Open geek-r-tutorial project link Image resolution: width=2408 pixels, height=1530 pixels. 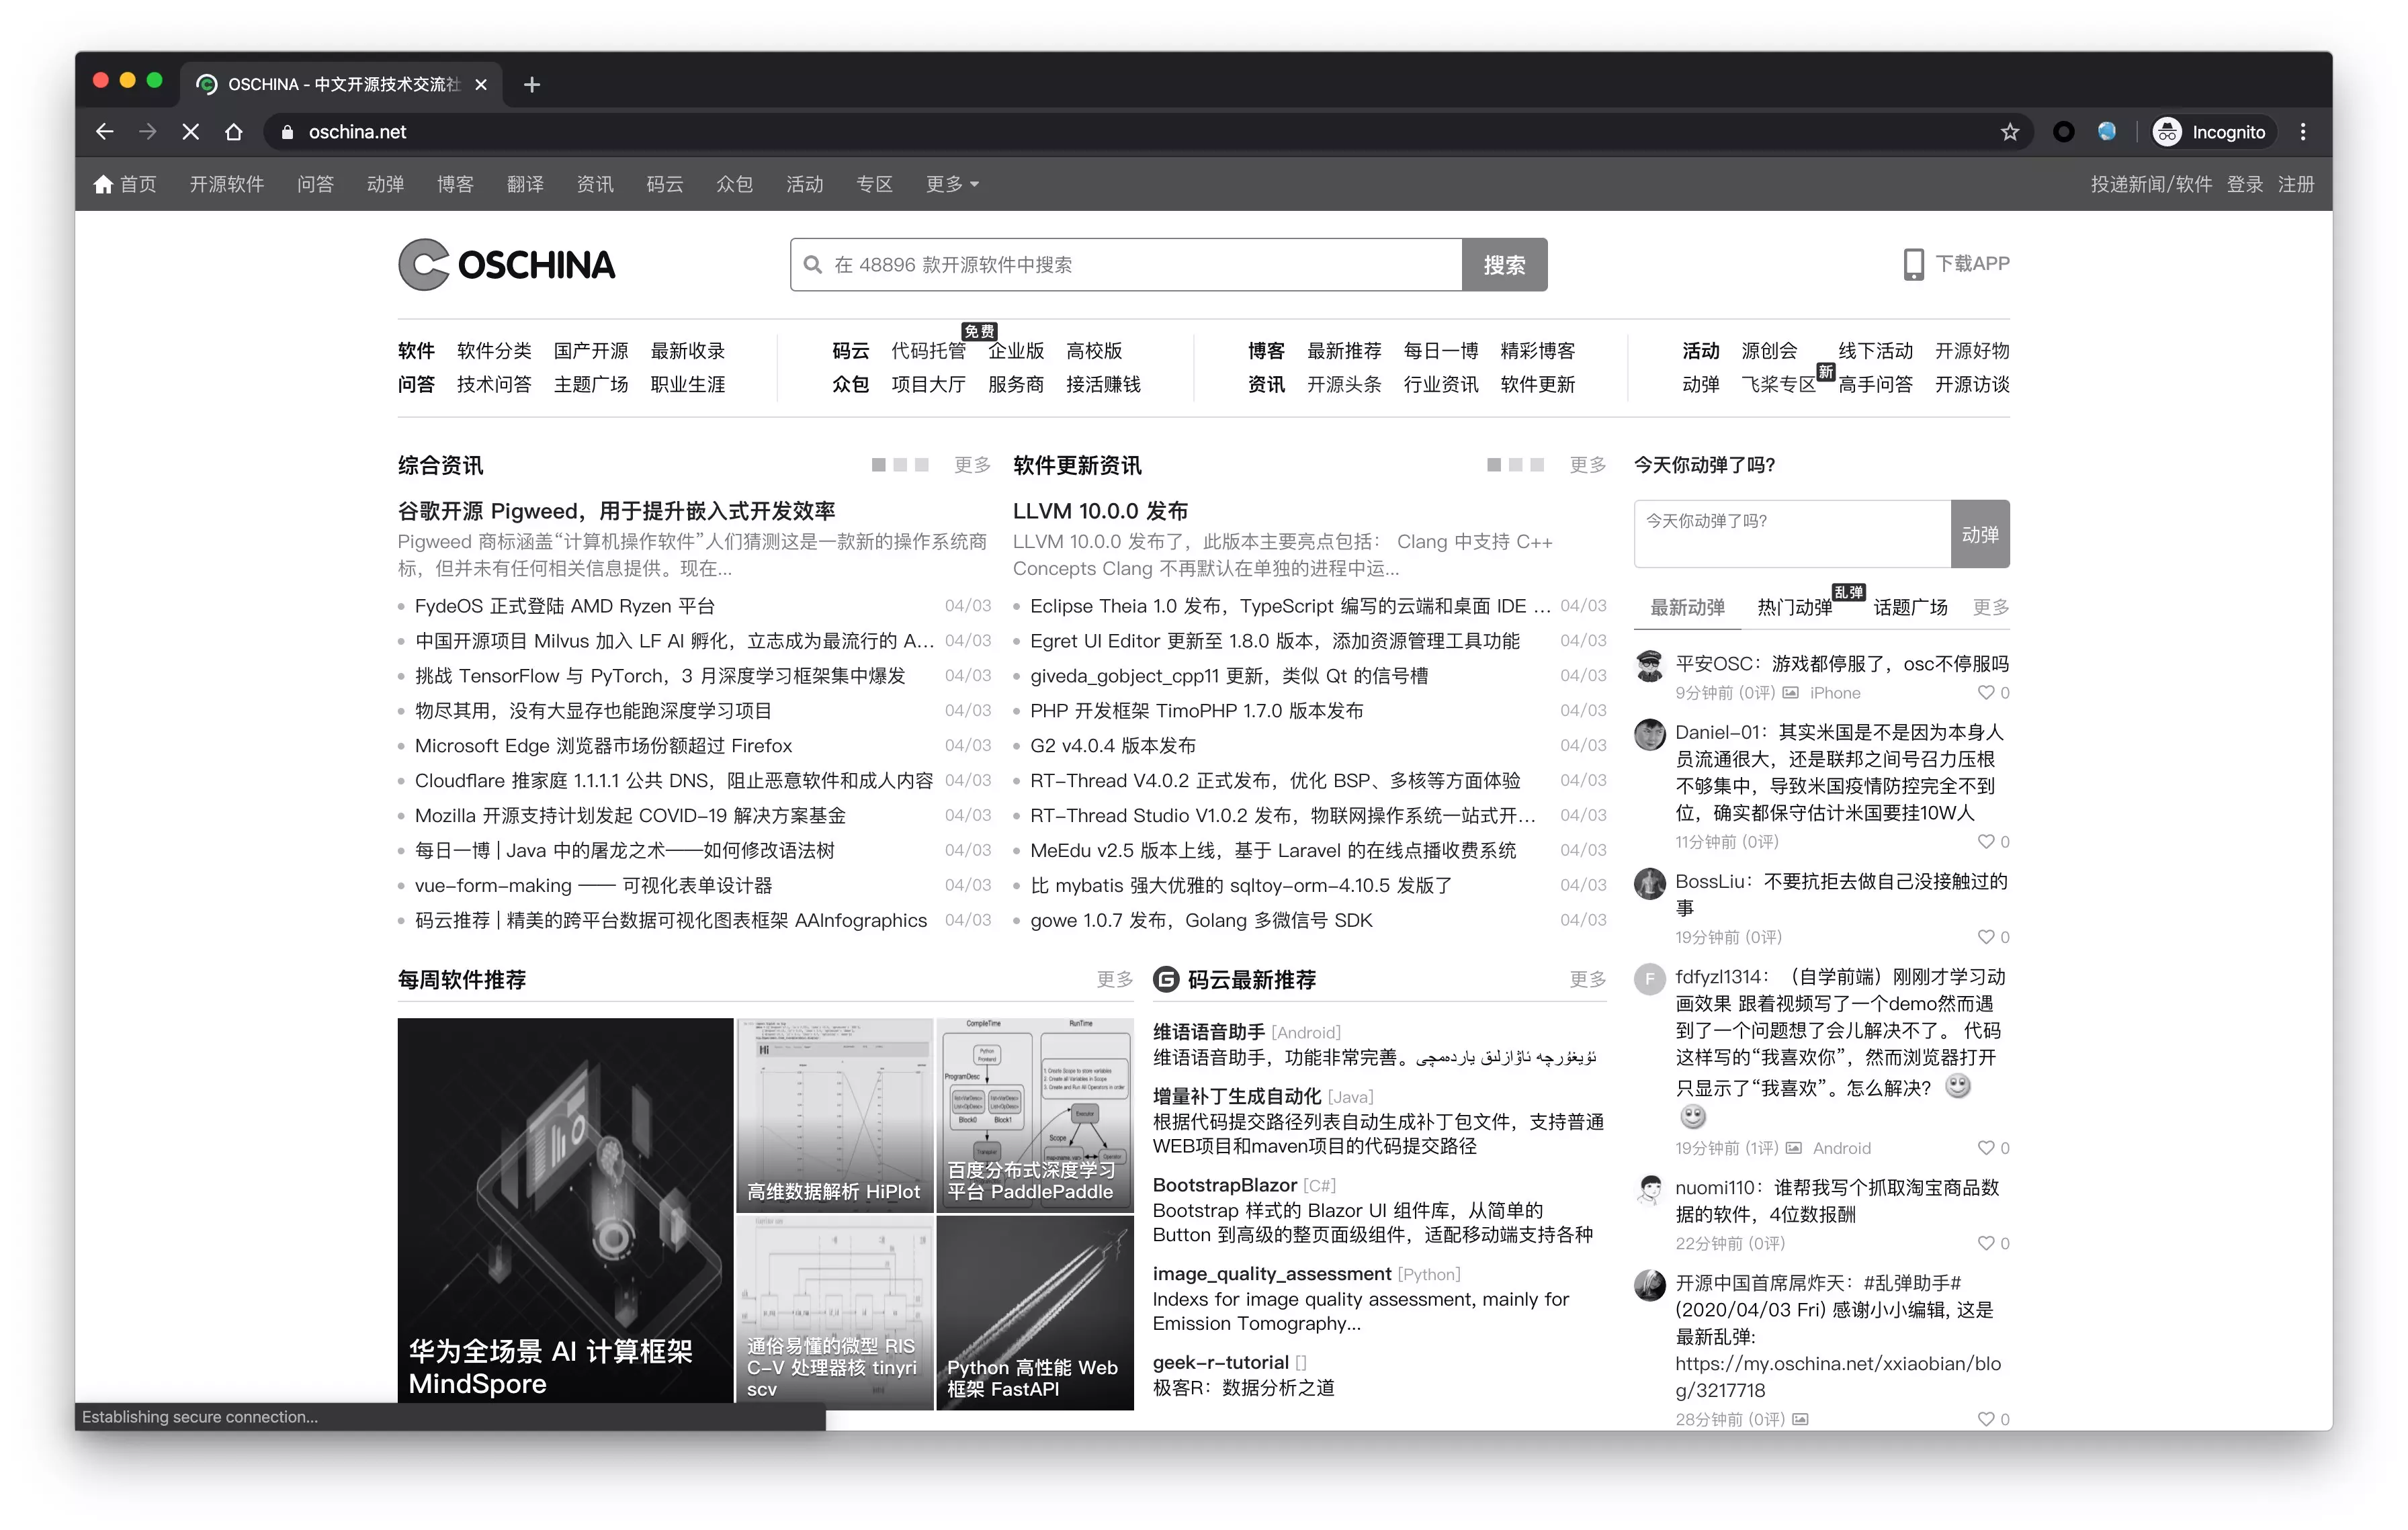click(x=1220, y=1363)
